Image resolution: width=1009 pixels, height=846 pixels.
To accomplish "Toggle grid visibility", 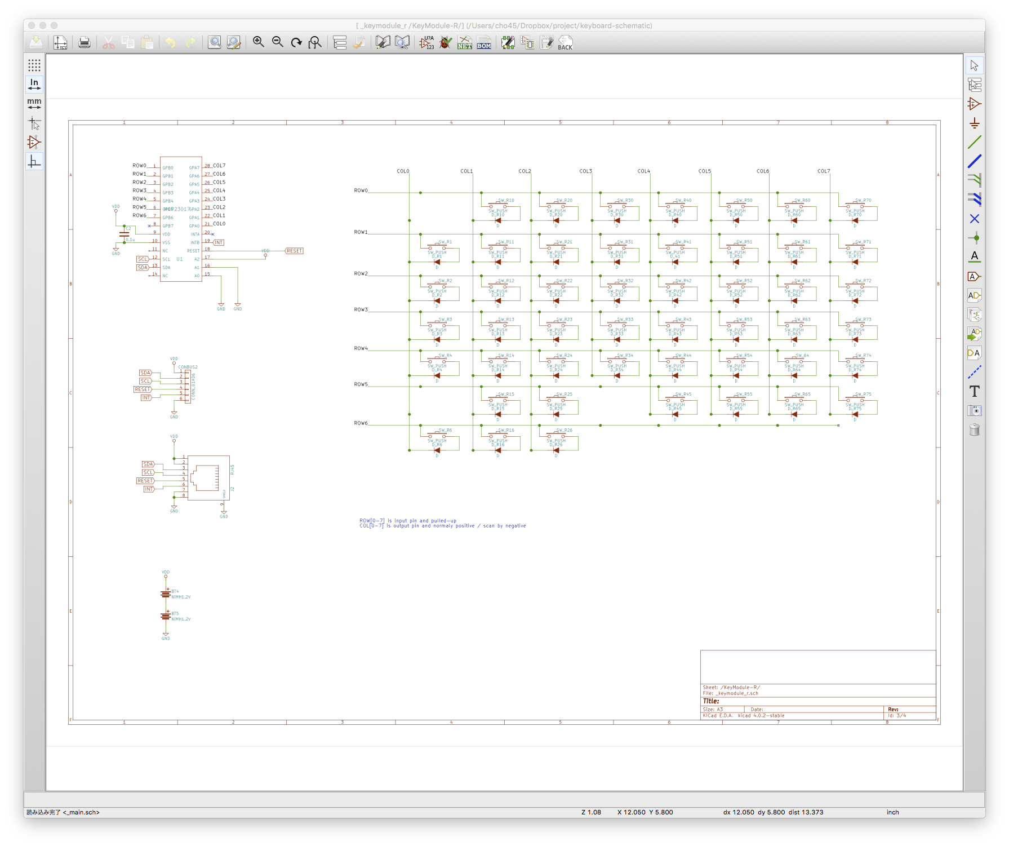I will click(34, 65).
